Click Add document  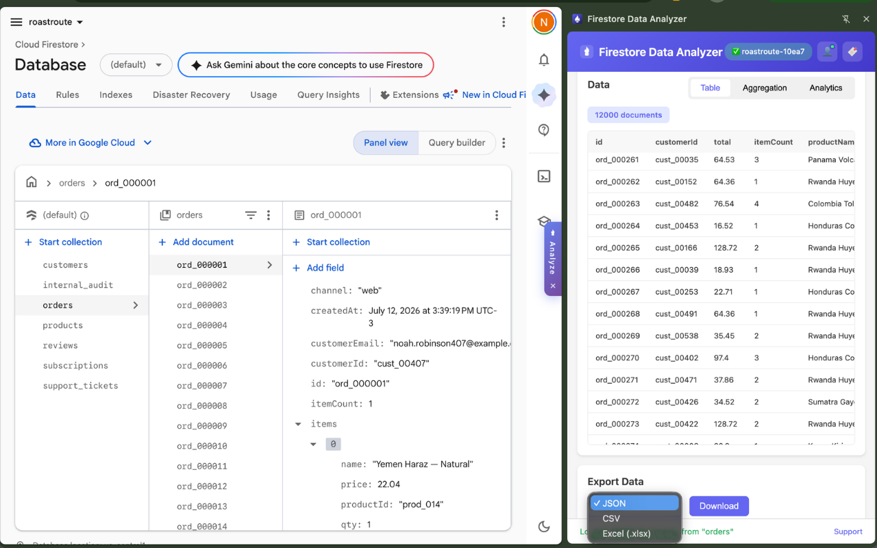[x=196, y=242]
